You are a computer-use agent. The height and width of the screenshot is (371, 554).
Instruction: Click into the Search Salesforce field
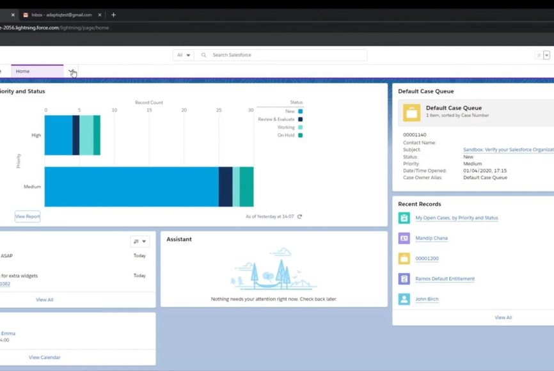click(285, 55)
